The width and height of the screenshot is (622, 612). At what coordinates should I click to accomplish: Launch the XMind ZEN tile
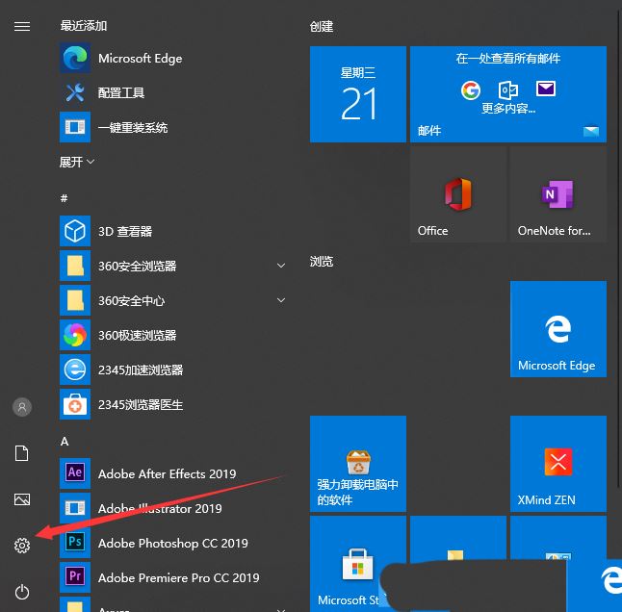point(557,462)
